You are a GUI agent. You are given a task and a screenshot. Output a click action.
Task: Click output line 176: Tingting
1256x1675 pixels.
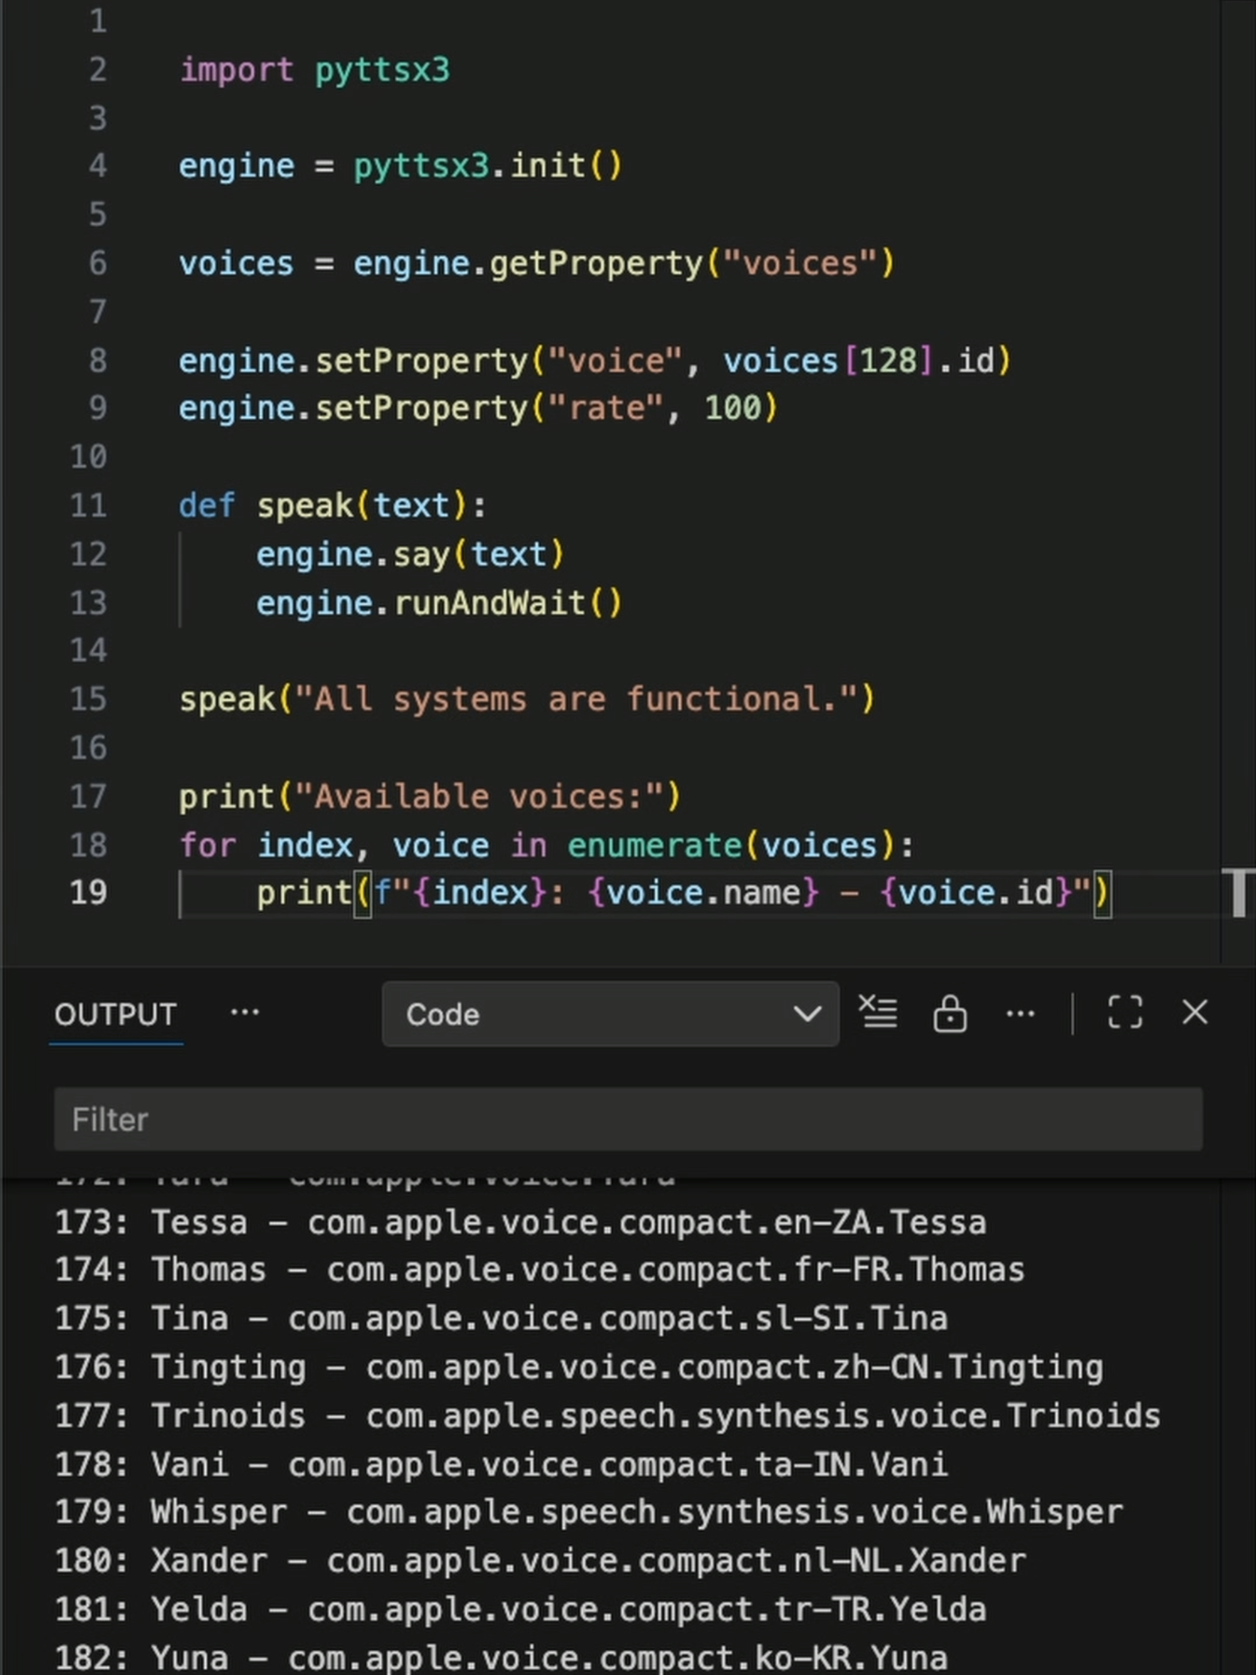[579, 1367]
